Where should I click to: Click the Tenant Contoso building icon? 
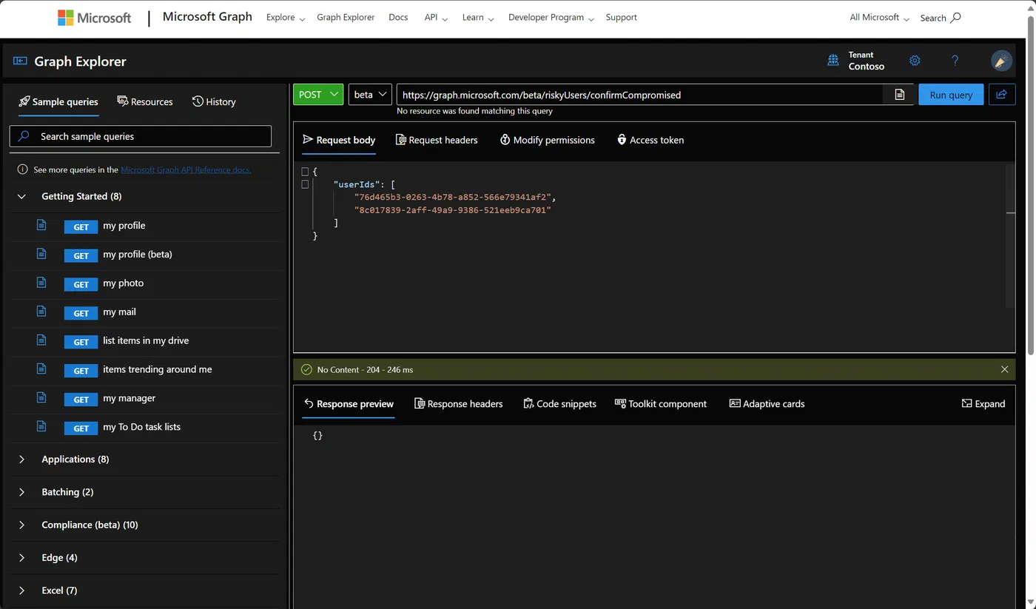[x=833, y=61]
